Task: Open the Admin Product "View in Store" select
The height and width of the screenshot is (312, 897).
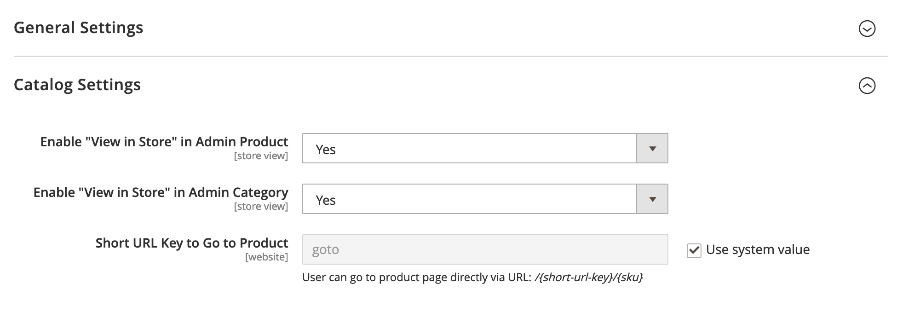Action: pyautogui.click(x=469, y=149)
